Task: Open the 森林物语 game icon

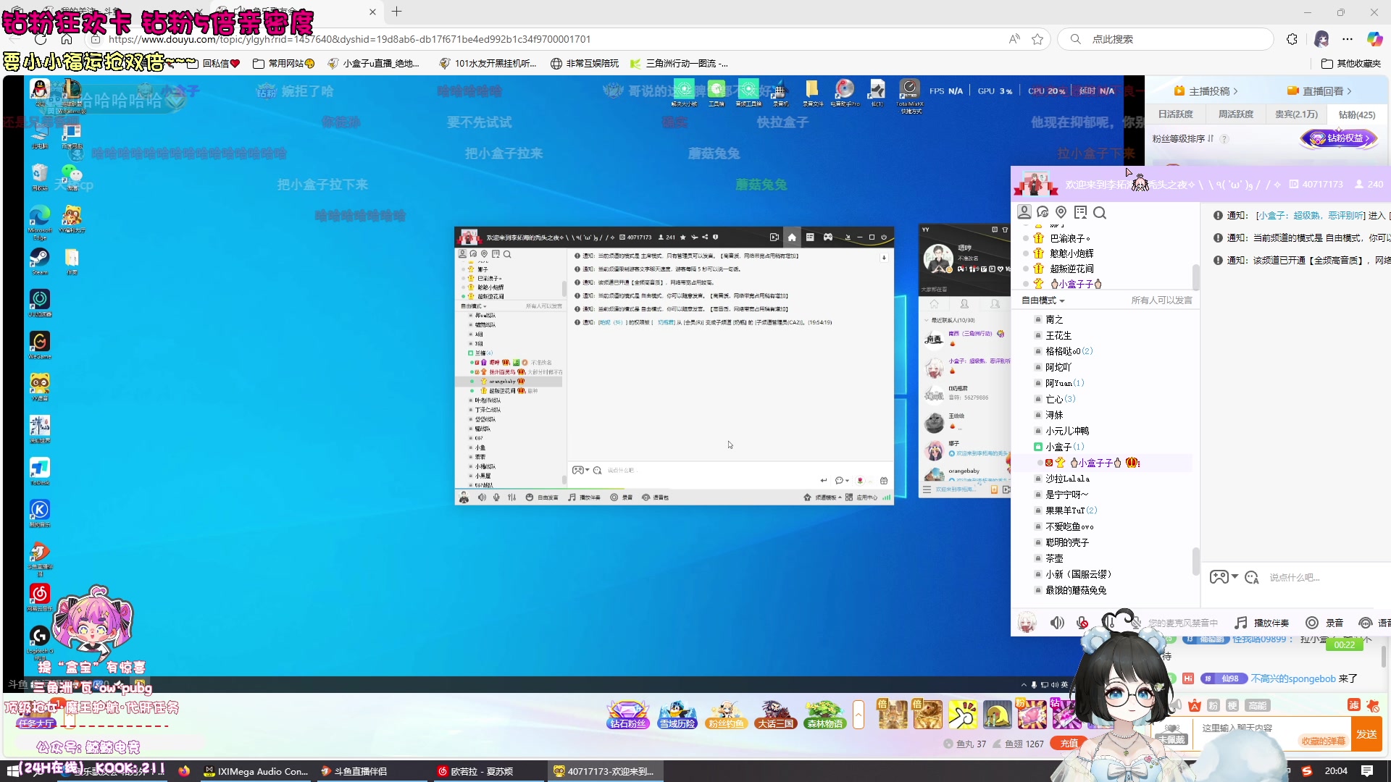Action: [824, 715]
